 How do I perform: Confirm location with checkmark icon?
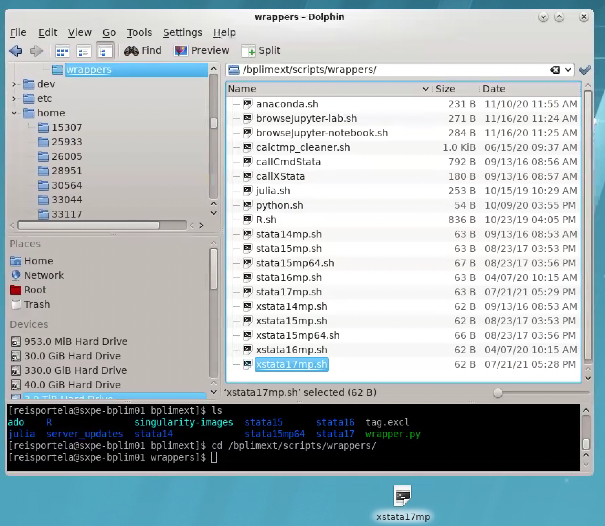tap(585, 70)
